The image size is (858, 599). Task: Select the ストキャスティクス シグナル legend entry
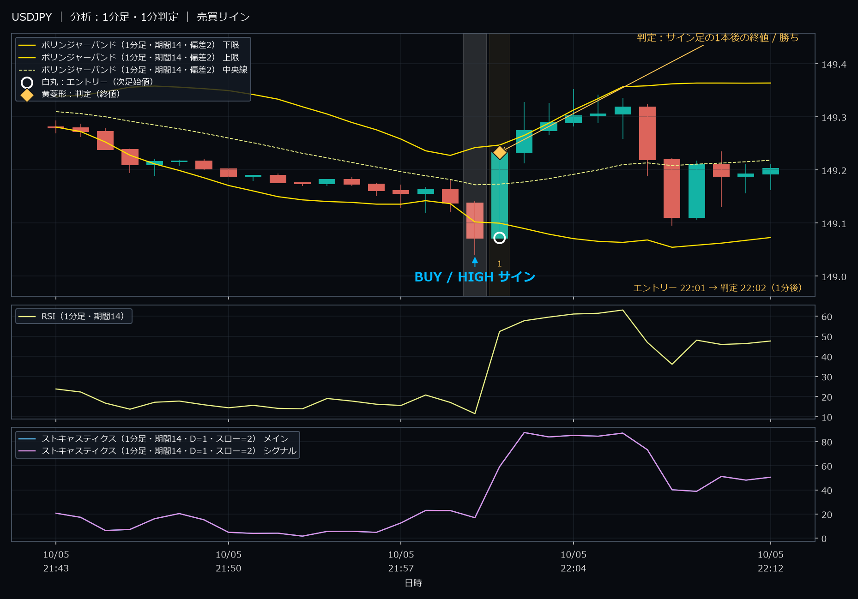pos(157,451)
